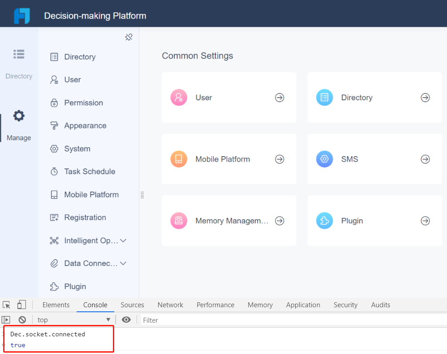Click the Dec.socket.connected console line
The height and width of the screenshot is (354, 447).
[48, 334]
